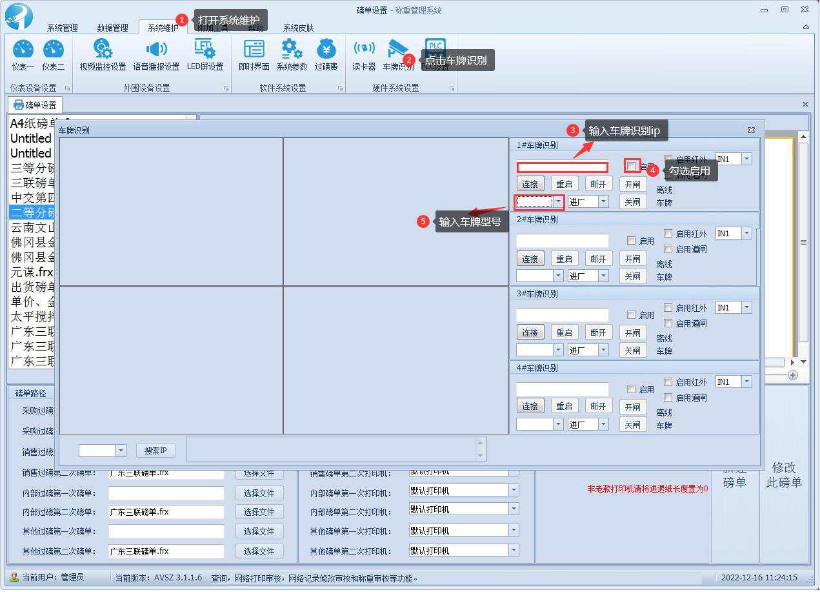Click 选择文件 for 内部过磅第一次磅单
820x592 pixels.
(x=259, y=493)
